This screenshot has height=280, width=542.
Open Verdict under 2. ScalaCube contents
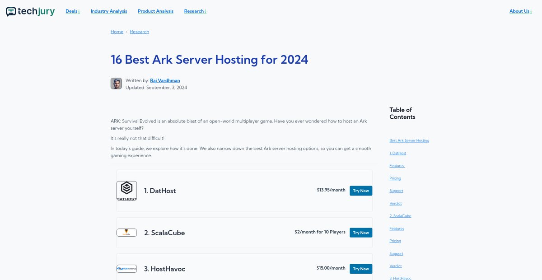click(396, 266)
